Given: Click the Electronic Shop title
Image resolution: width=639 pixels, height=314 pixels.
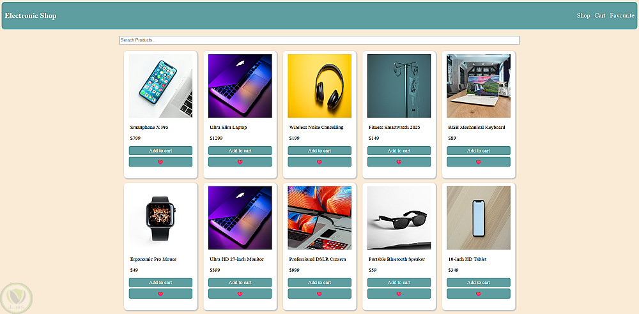Looking at the screenshot, I should [x=31, y=15].
